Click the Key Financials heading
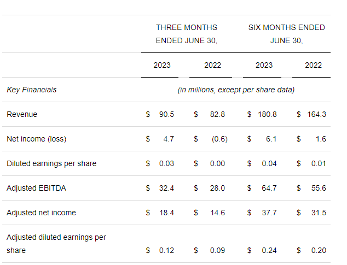This screenshot has height=265, width=347. point(31,90)
